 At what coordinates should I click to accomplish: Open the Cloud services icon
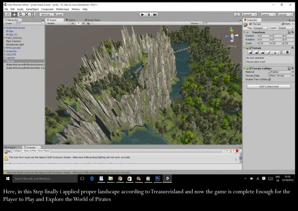coord(236,14)
